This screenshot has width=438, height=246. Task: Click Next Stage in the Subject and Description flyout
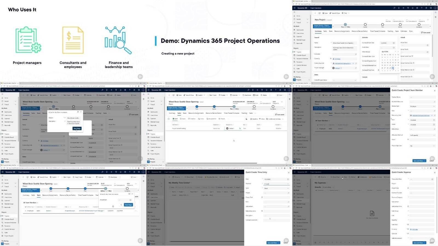[x=77, y=128]
